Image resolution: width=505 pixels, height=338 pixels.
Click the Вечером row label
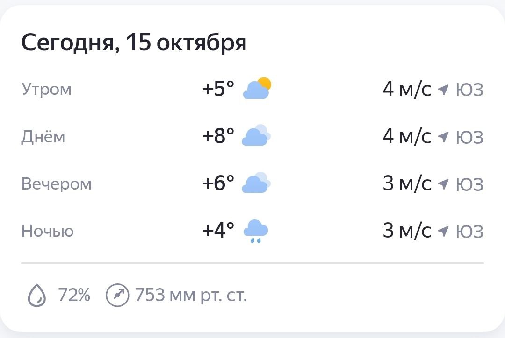click(57, 183)
